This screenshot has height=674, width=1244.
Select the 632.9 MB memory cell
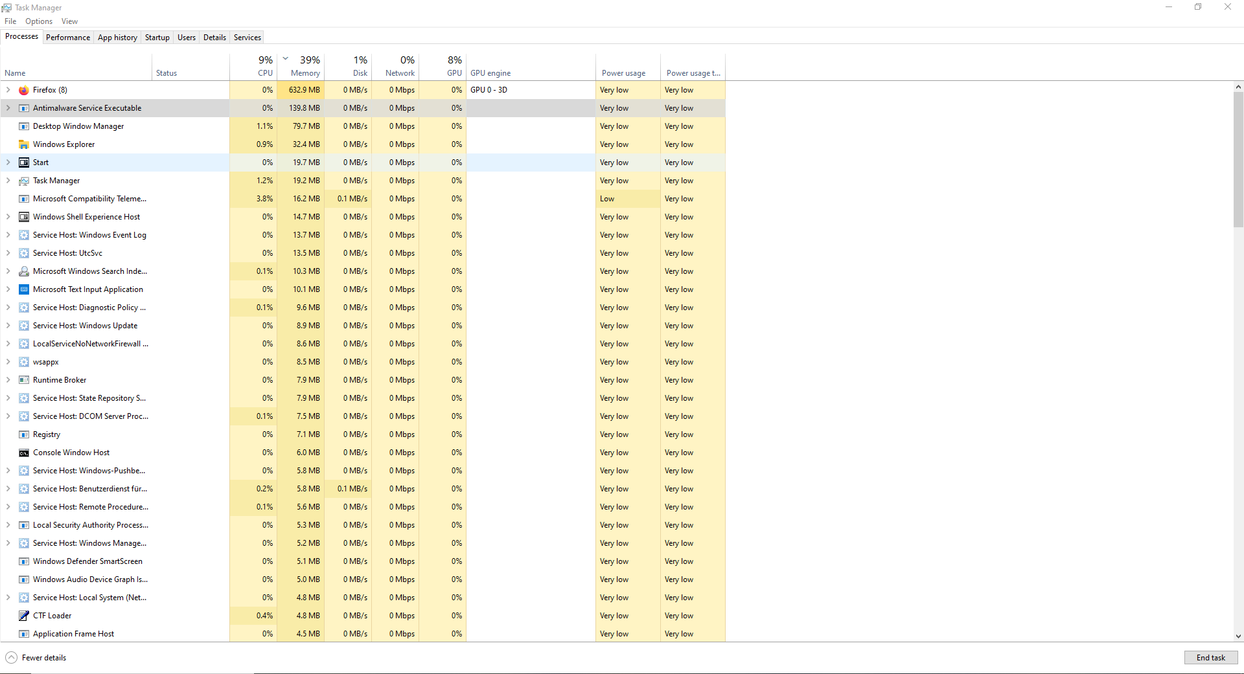pos(301,90)
